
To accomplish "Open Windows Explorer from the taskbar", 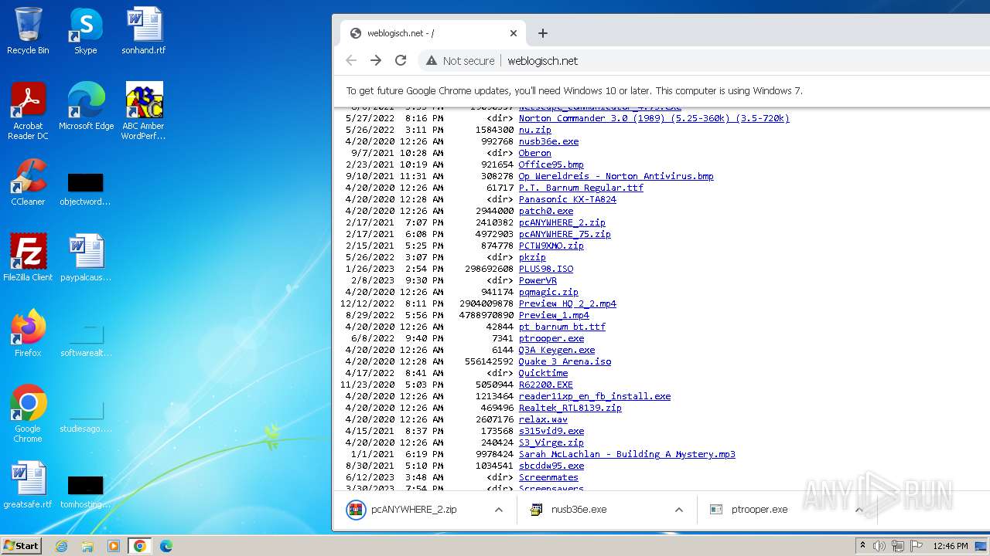I will click(x=87, y=546).
